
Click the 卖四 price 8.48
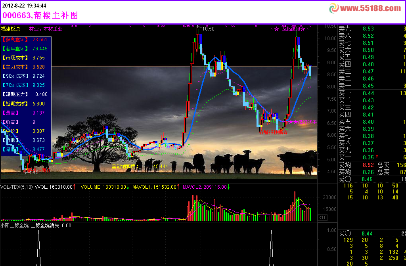[x=368, y=64]
